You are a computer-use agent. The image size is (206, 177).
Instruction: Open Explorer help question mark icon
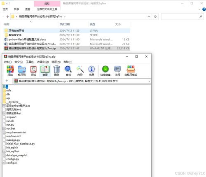(204, 9)
